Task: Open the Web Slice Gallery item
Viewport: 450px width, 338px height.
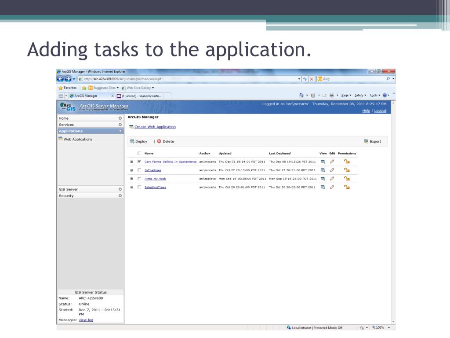Action: coord(138,88)
